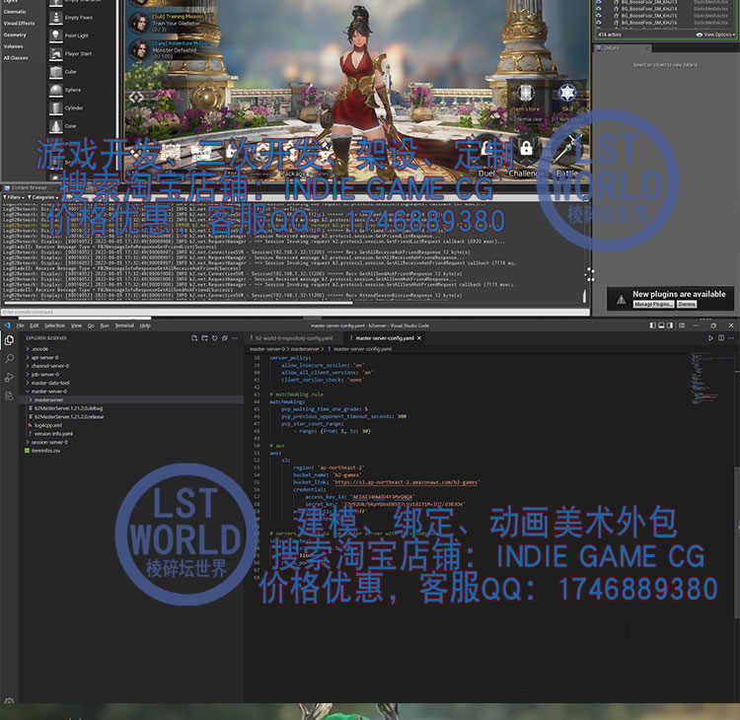Toggle secondary sidebar layout icon
The image size is (740, 720).
(670, 325)
